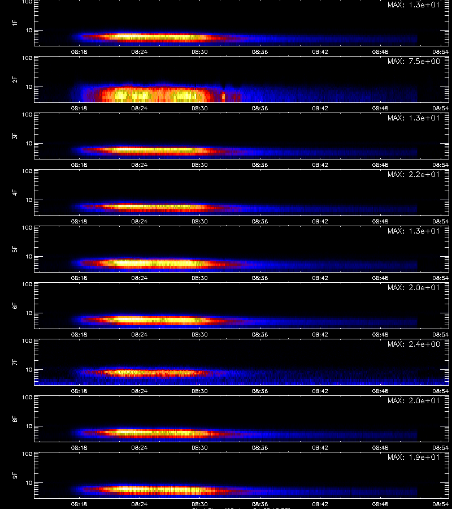Click the 10 y-axis value of panel 7F
Image resolution: width=452 pixels, height=509 pixels.
(29, 370)
